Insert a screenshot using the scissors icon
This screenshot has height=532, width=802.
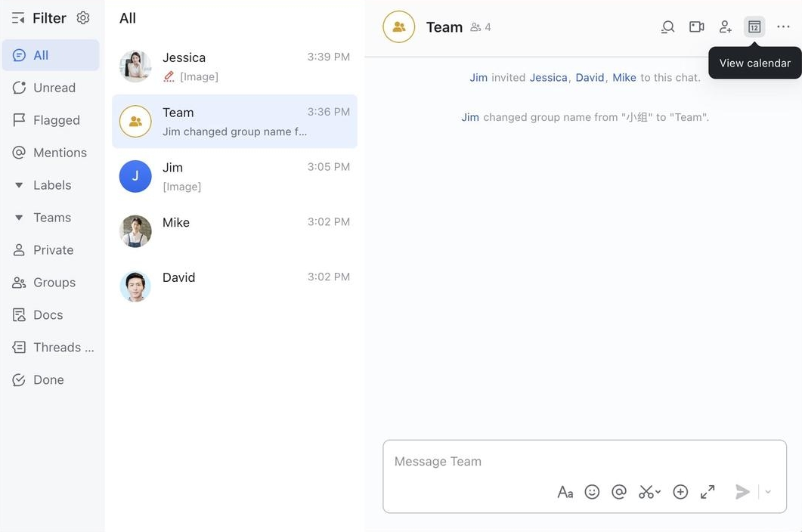click(646, 491)
